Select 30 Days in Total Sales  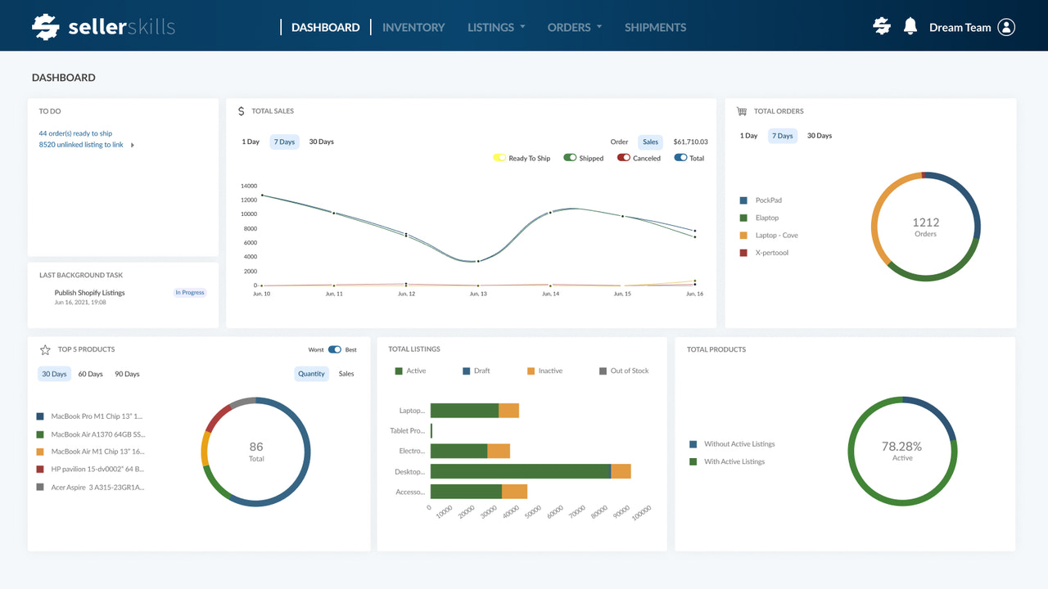pos(321,142)
